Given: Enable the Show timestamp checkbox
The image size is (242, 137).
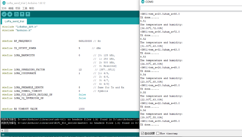Looking at the screenshot, I should (158, 133).
